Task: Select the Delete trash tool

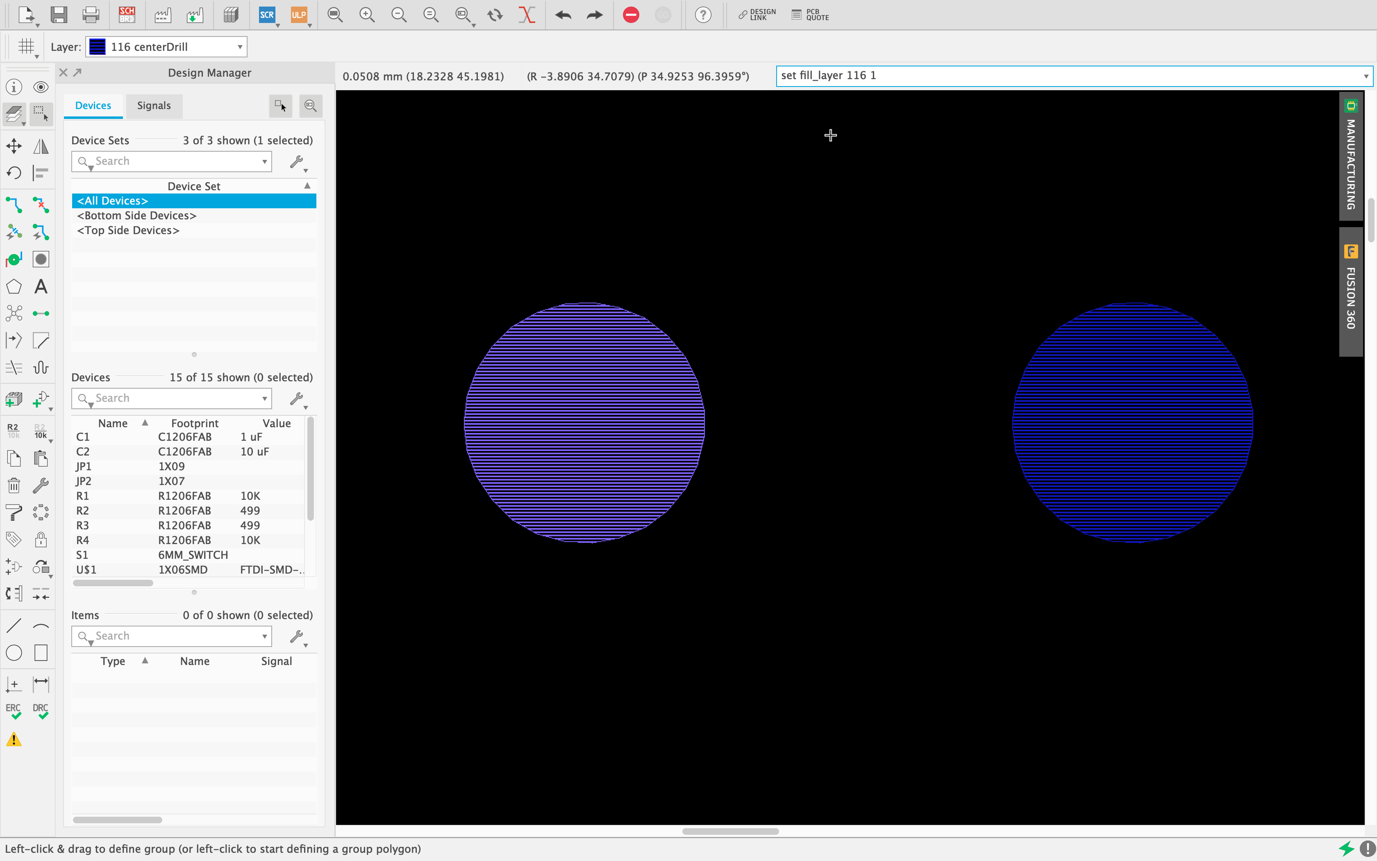Action: (x=14, y=485)
